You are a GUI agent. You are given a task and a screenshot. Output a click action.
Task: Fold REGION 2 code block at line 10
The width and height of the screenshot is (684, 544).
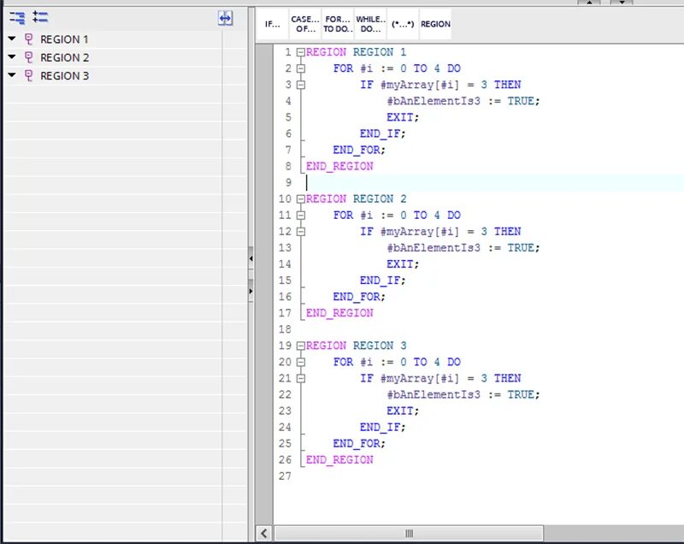[x=301, y=199]
